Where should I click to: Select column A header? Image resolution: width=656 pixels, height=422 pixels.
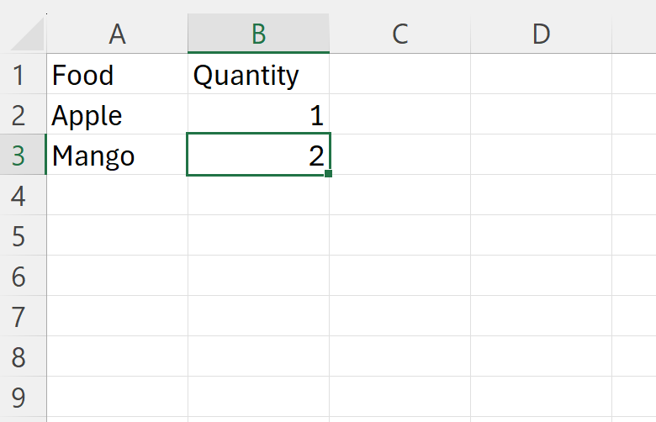point(117,34)
